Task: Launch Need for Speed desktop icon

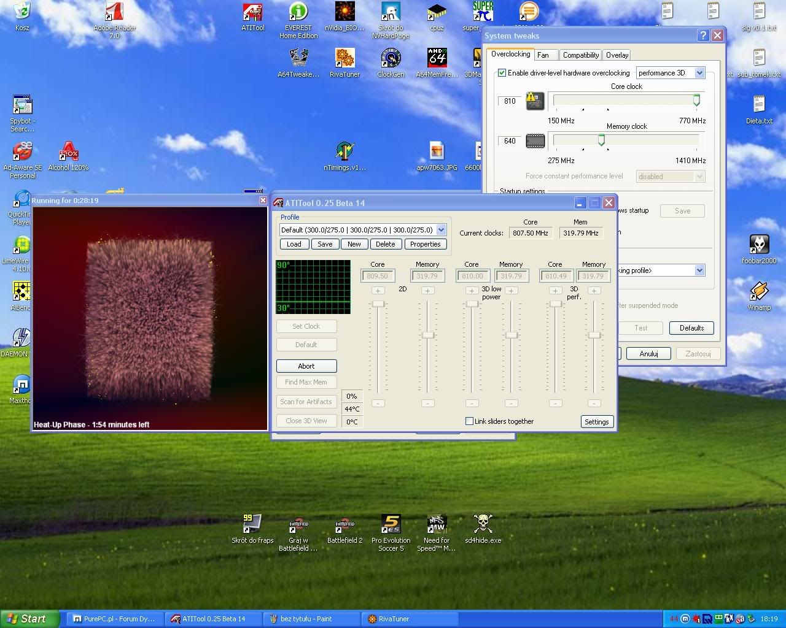Action: pyautogui.click(x=437, y=533)
